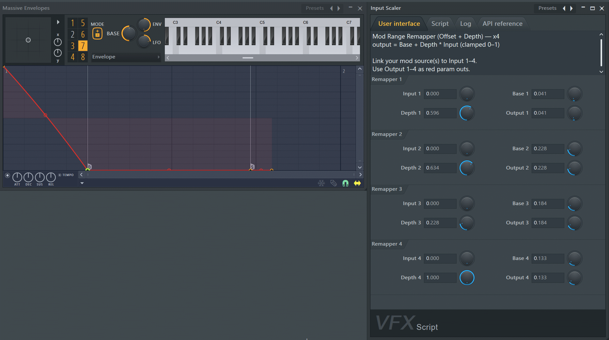Click the DEC knob
Screen dimensions: 609x340
coord(28,177)
